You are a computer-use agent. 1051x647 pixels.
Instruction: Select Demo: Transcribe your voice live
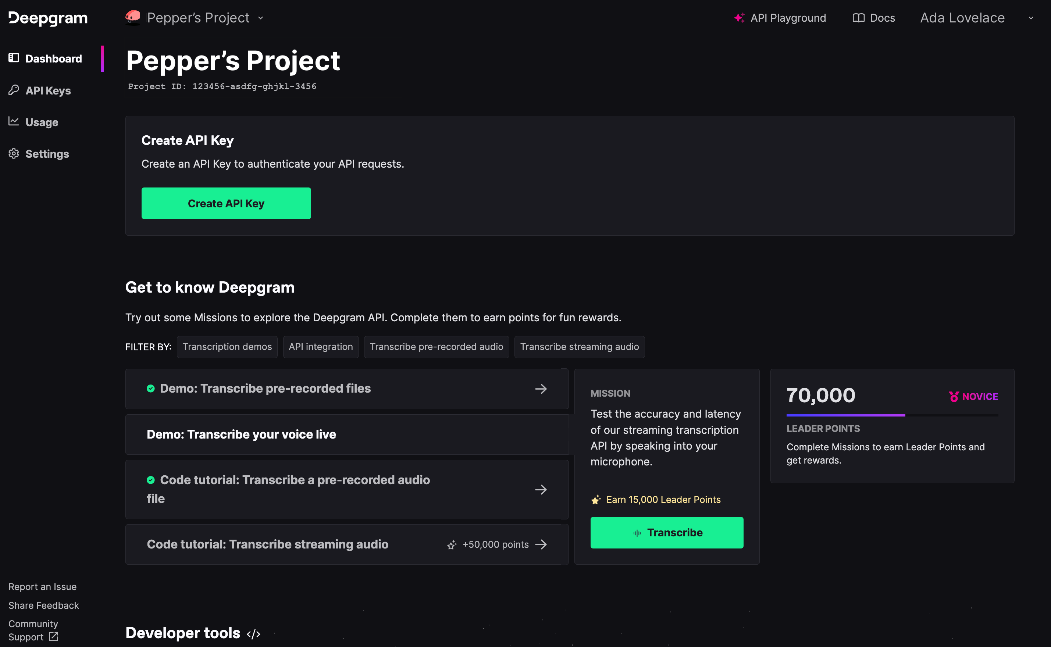tap(241, 434)
